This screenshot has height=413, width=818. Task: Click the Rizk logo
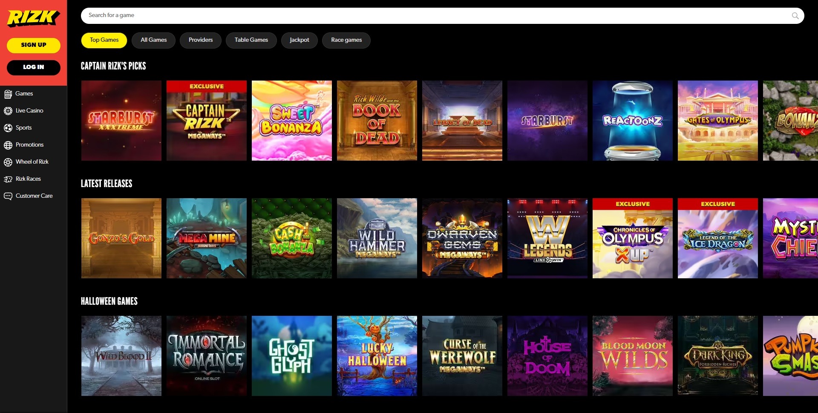(x=33, y=18)
